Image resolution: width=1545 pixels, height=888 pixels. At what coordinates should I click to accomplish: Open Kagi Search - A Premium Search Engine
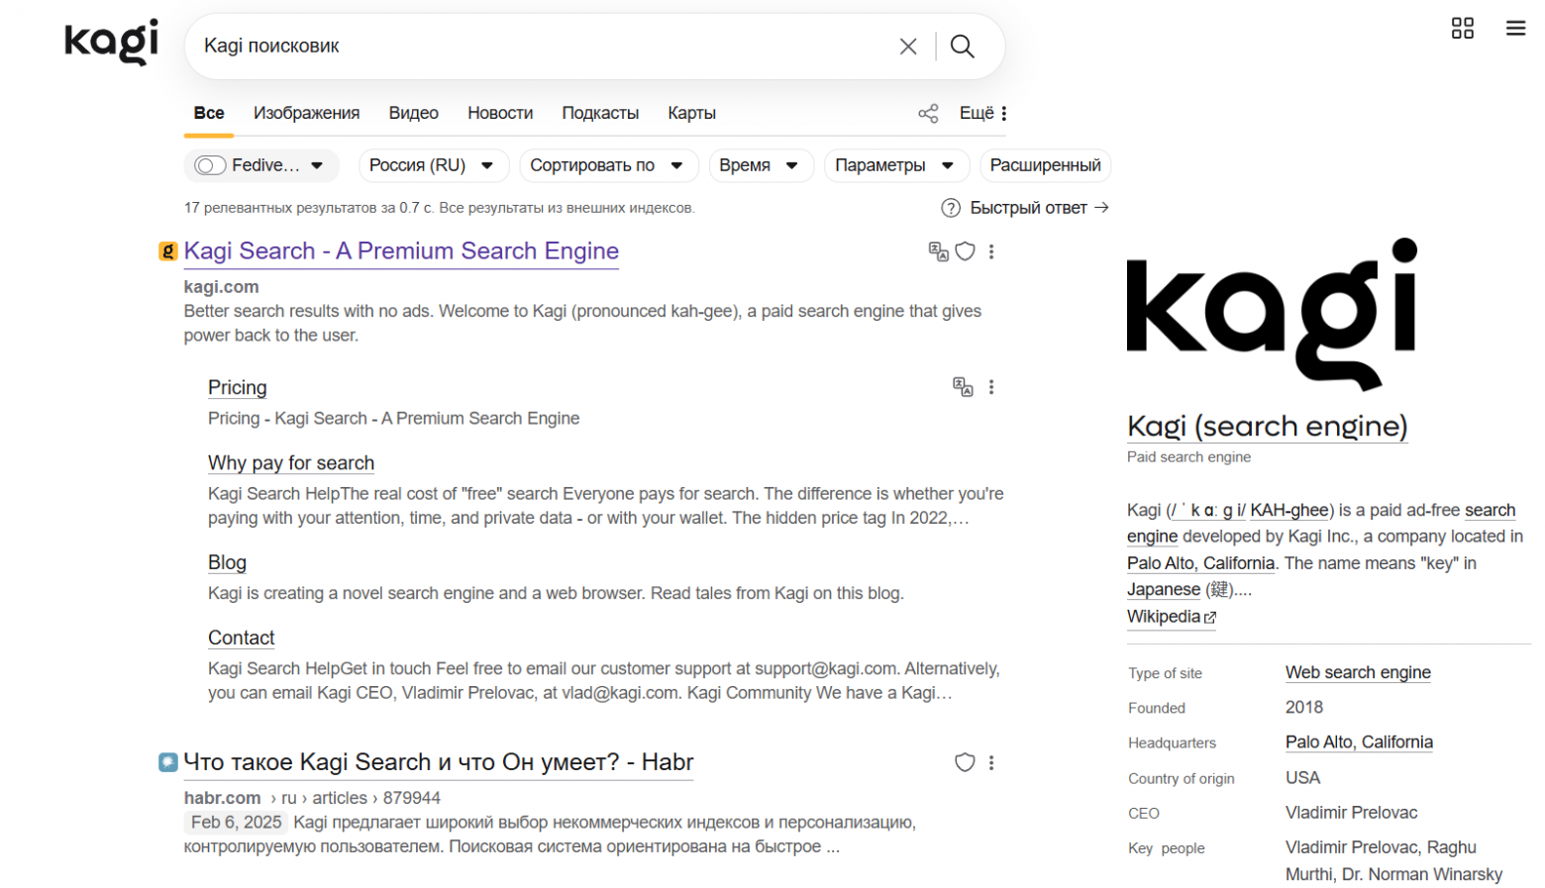[401, 251]
